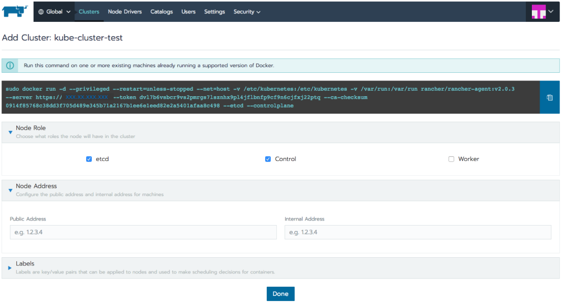Open the Security dropdown menu
The height and width of the screenshot is (302, 562).
(247, 12)
